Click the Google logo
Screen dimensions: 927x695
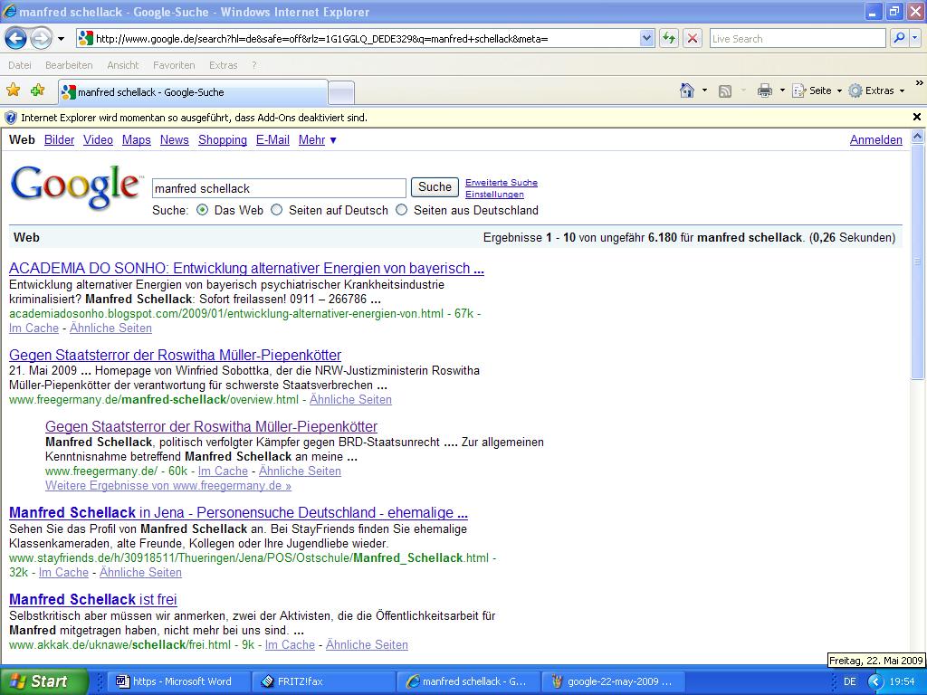pos(76,186)
